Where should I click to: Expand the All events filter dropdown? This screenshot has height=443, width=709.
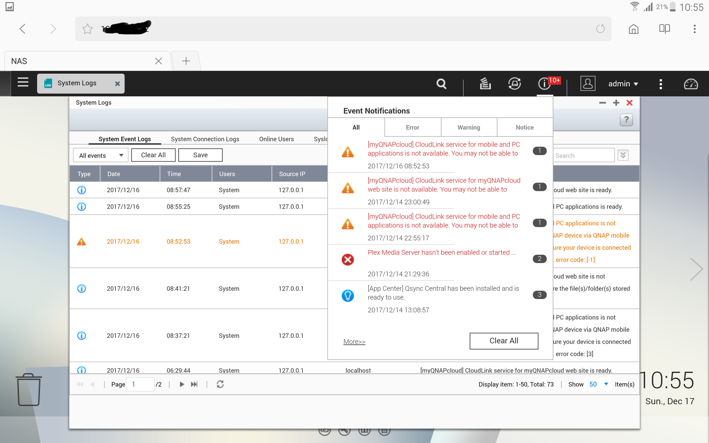[101, 155]
